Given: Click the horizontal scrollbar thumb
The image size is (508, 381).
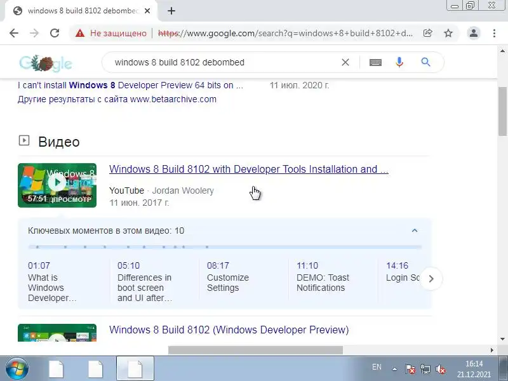Looking at the screenshot, I should click(255, 350).
